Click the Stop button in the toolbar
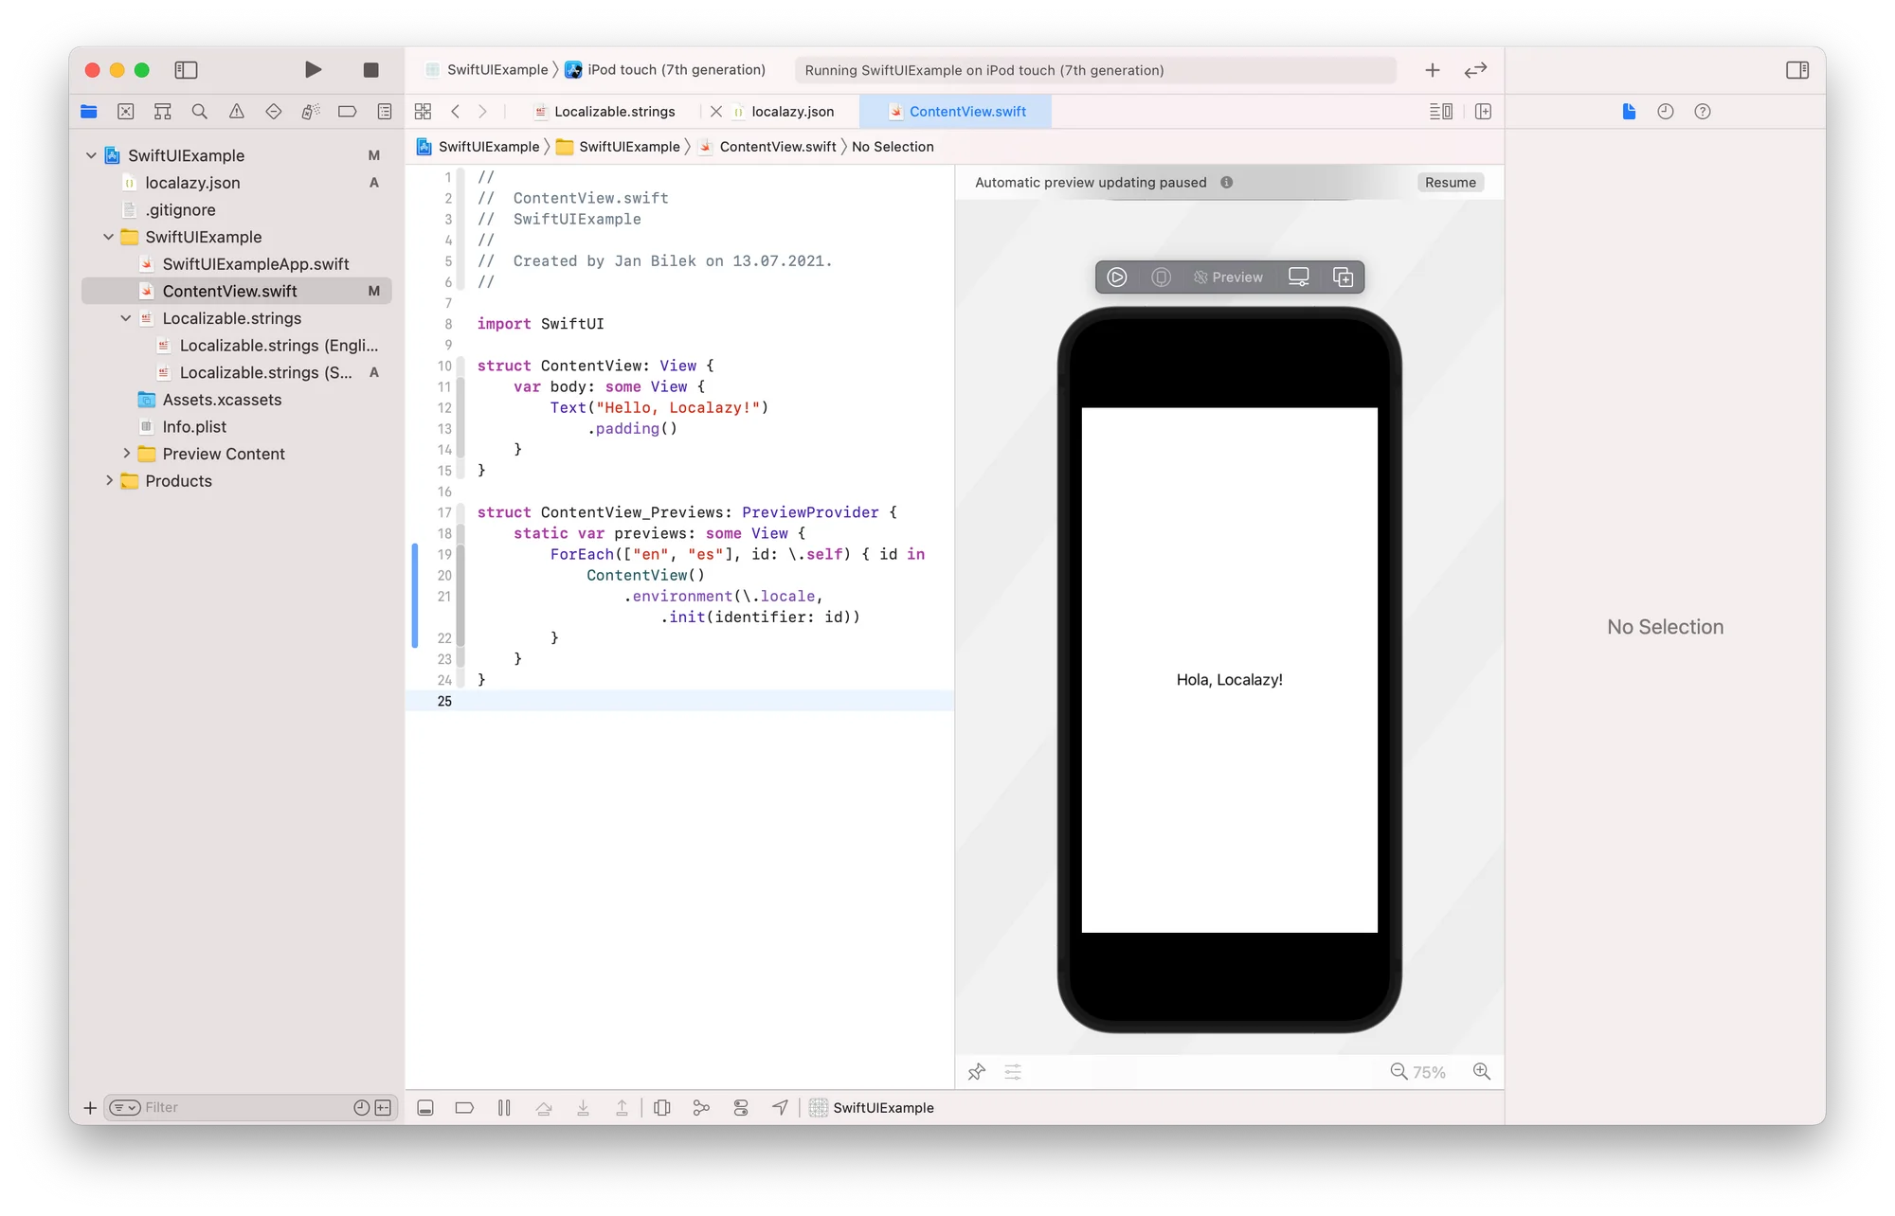Screen dimensions: 1895x1216 [x=370, y=70]
